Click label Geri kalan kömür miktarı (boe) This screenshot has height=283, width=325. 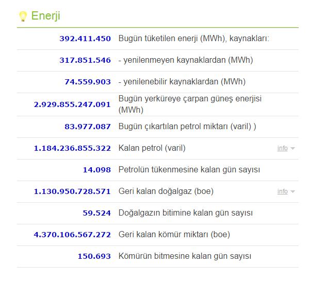pos(174,235)
